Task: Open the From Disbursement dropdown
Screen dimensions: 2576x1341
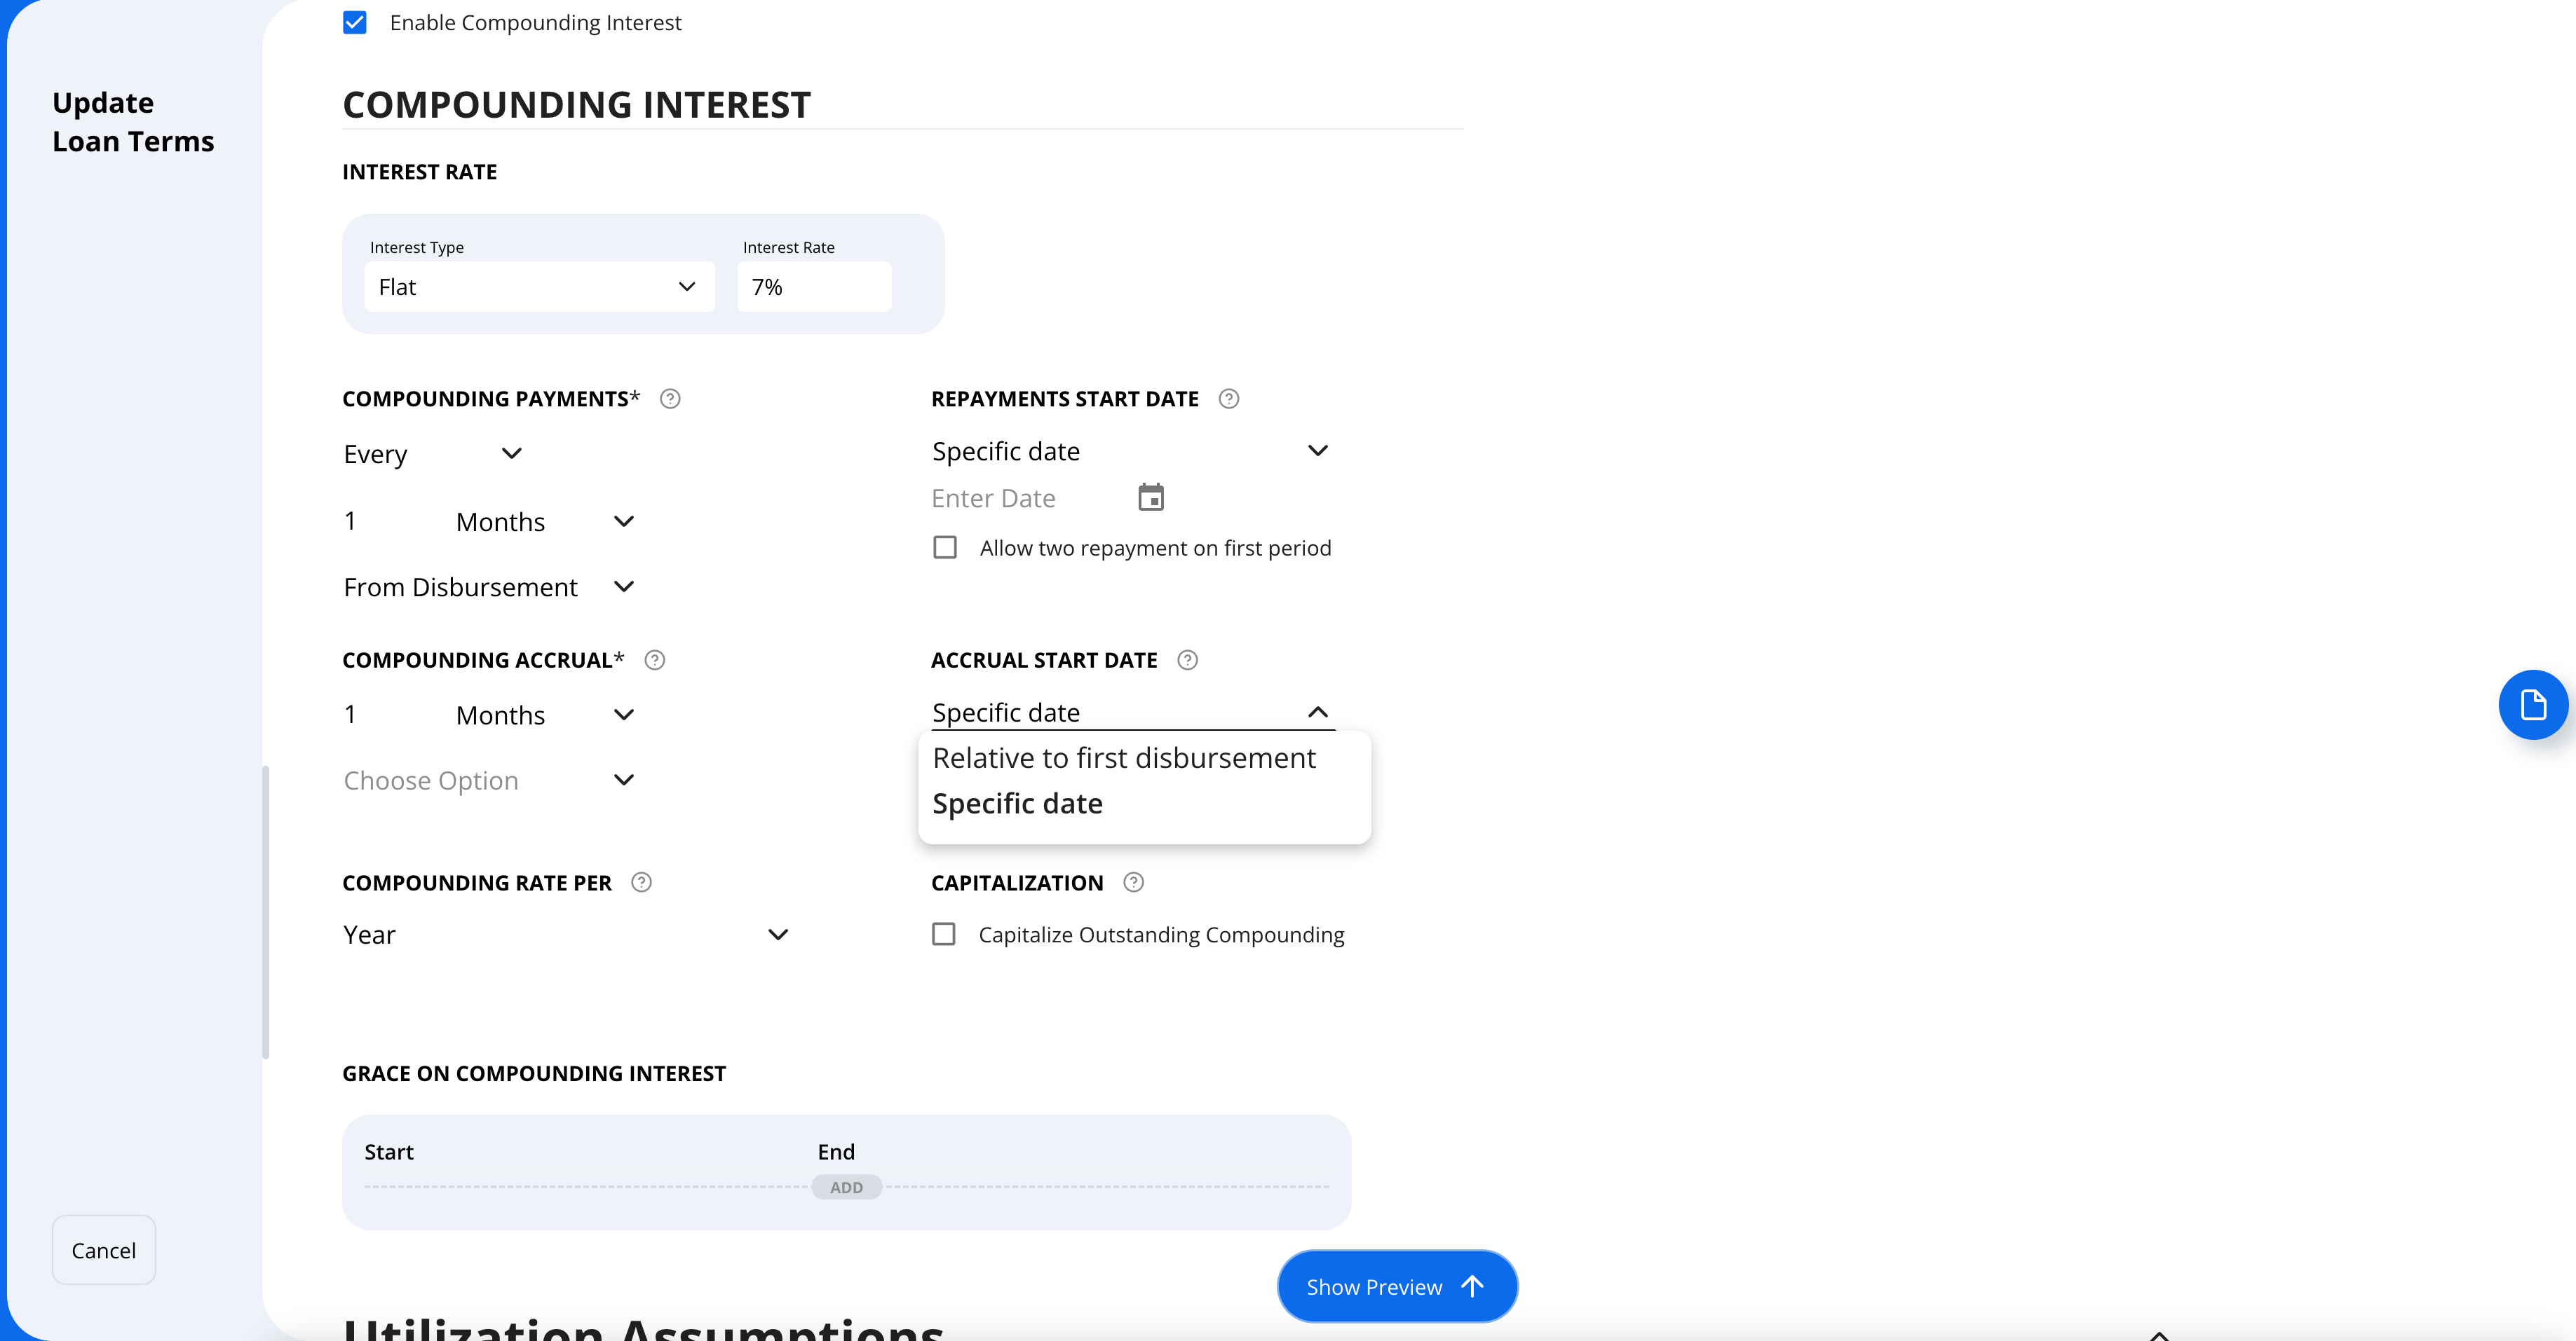Action: 490,586
